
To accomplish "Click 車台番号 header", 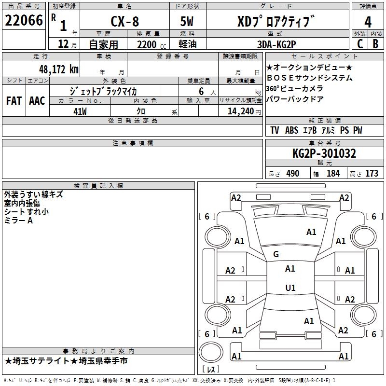I will pyautogui.click(x=324, y=143).
